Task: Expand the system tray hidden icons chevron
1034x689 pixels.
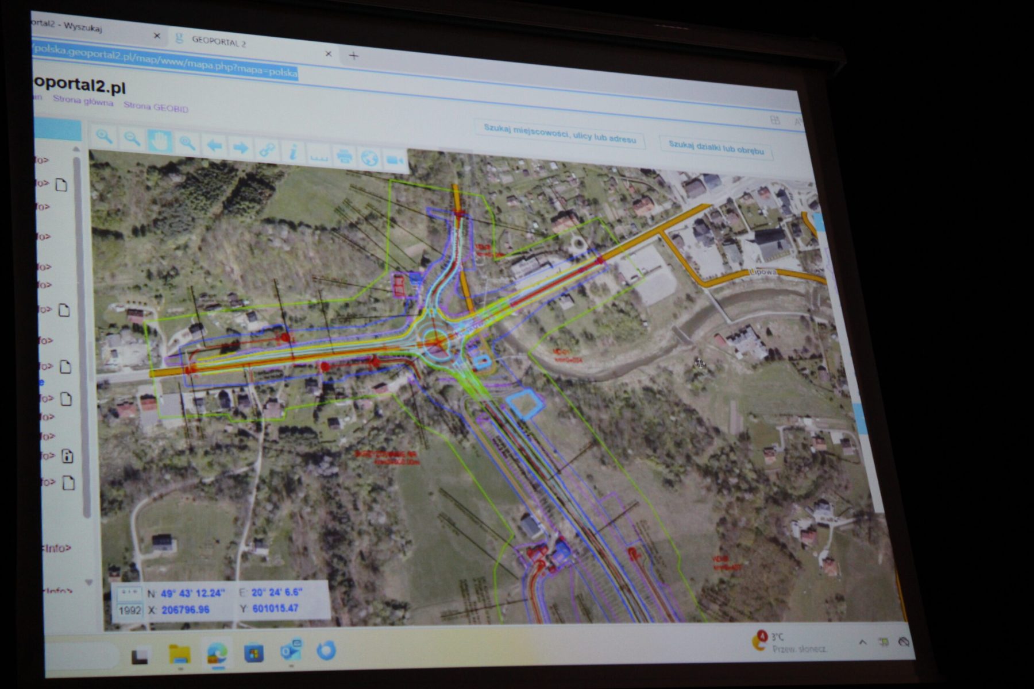Action: point(862,642)
